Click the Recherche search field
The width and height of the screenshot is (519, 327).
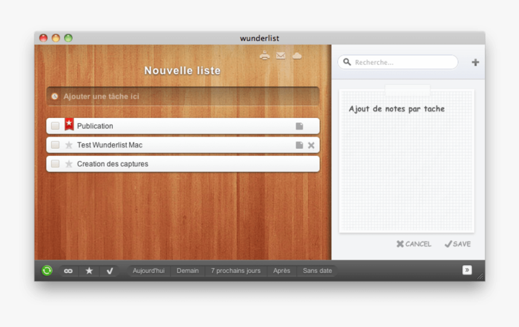click(x=398, y=62)
